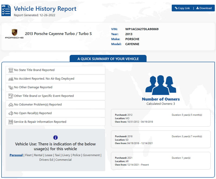Click the Drivers Ed usage label
This screenshot has height=179, width=216.
pos(46,160)
